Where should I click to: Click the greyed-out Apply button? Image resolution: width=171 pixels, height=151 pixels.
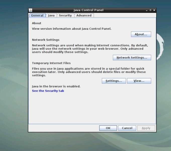pyautogui.click(x=146, y=128)
